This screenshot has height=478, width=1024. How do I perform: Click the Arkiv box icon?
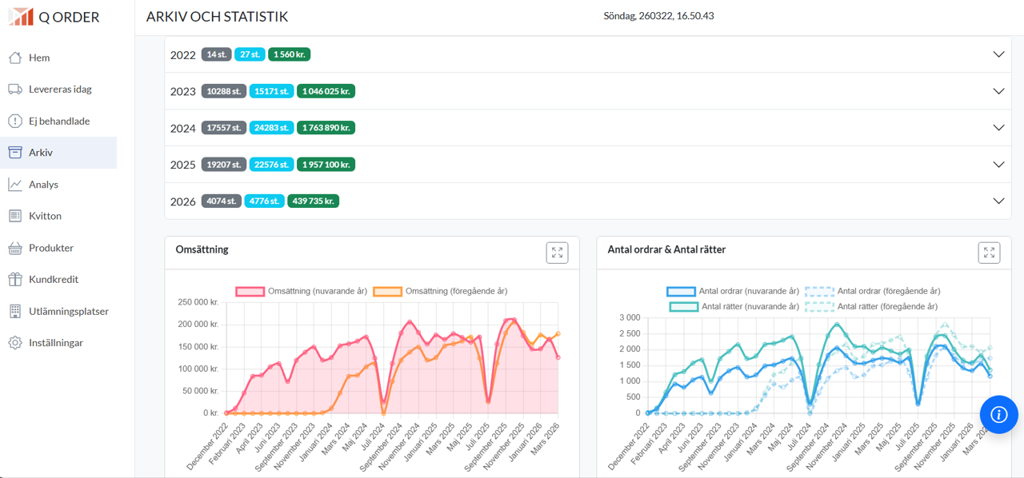pyautogui.click(x=14, y=153)
